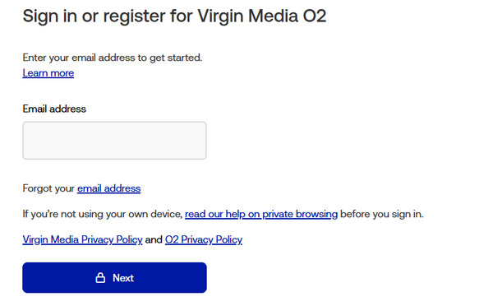Screen dimensions: 493x306
Task: Click the 'If you're not using' text
Action: (x=102, y=214)
